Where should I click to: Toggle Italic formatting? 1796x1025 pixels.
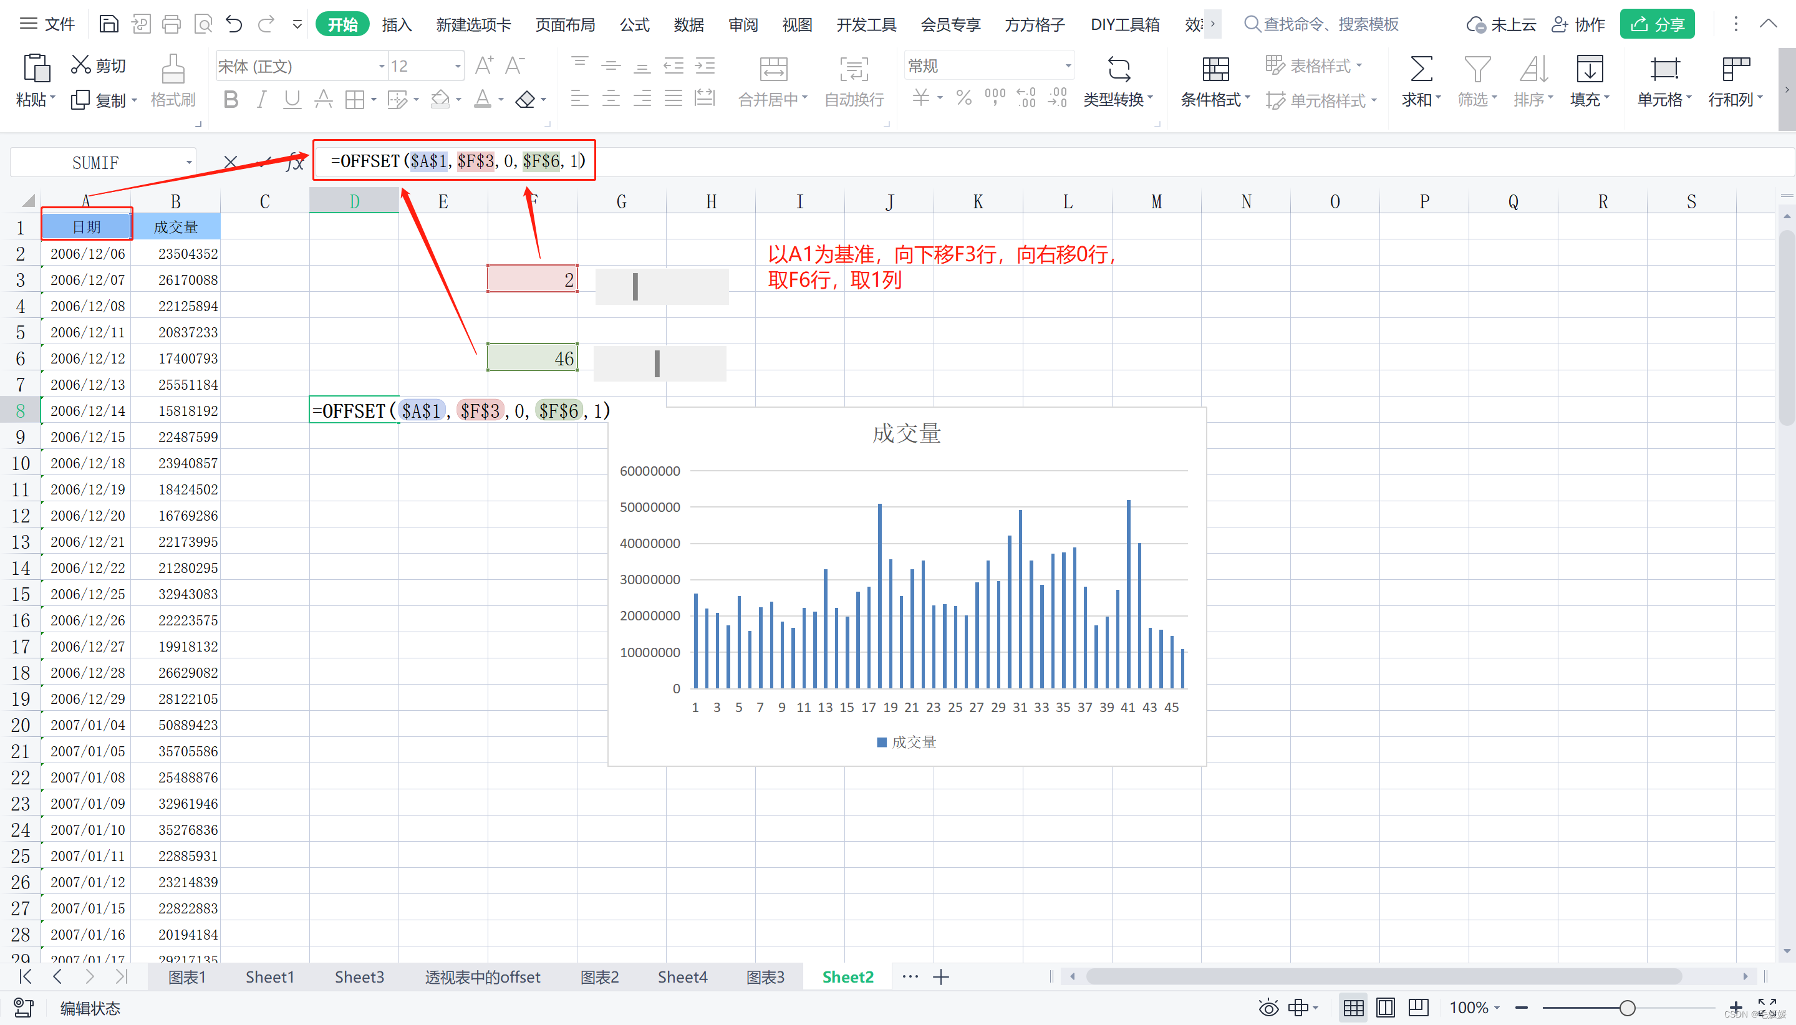[261, 99]
